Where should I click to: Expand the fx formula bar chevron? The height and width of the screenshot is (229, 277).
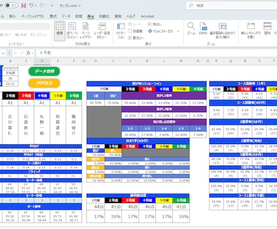(33, 53)
